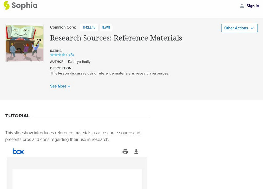Click the box logo in the viewer
The image size is (263, 189).
pyautogui.click(x=18, y=151)
